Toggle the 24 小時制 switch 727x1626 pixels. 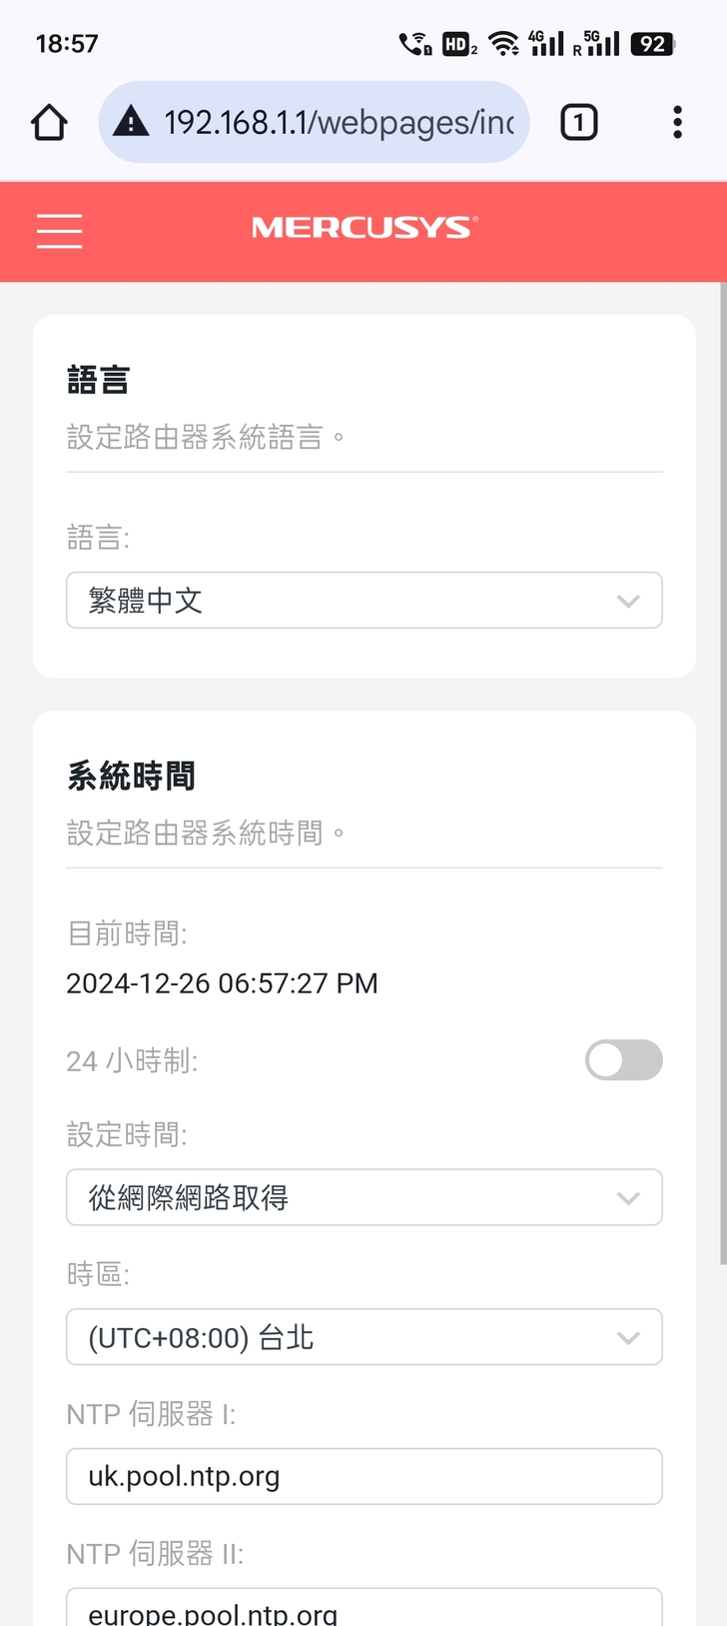point(623,1060)
